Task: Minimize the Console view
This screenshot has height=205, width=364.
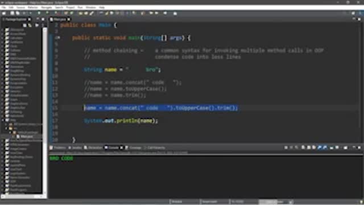Action: (354, 147)
